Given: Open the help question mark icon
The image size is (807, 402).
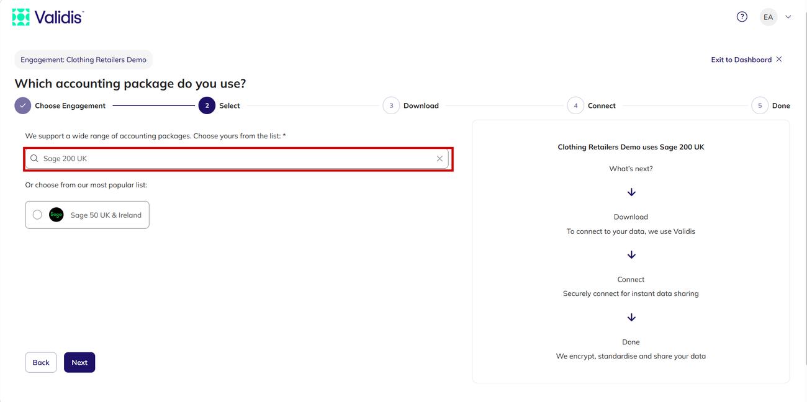Looking at the screenshot, I should (x=742, y=17).
